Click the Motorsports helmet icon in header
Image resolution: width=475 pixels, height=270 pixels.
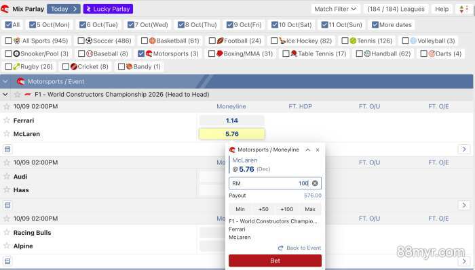21,82
